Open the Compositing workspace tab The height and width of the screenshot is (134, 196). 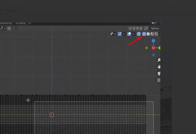pos(6,23)
